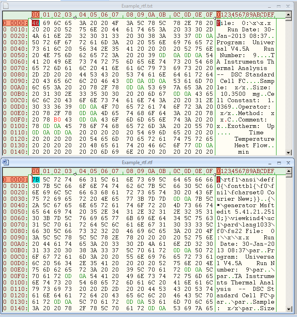This screenshot has height=317, width=297.
Task: Click the document icon of Example_rtf.rtf window
Action: tap(5, 162)
